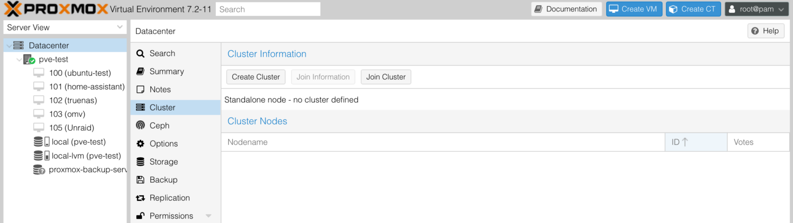
Task: Click the VM 100 ubuntu-test monitor icon
Action: click(x=39, y=73)
